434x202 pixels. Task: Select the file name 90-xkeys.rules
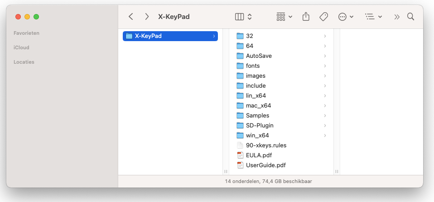coord(266,146)
